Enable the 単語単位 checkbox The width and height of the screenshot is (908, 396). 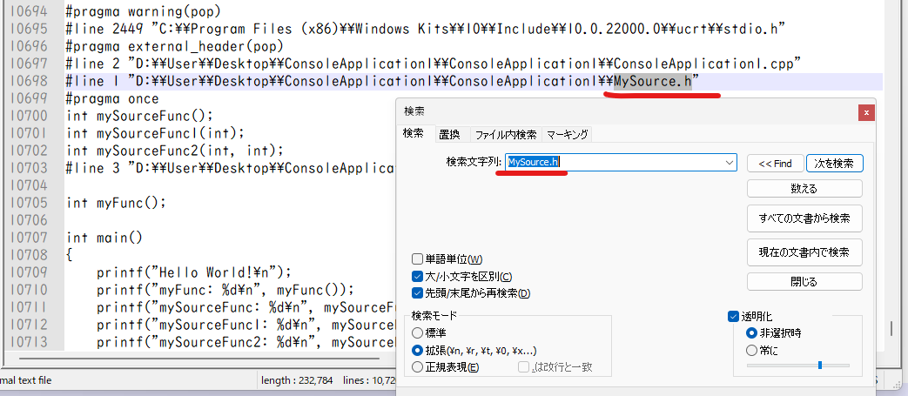(x=418, y=259)
